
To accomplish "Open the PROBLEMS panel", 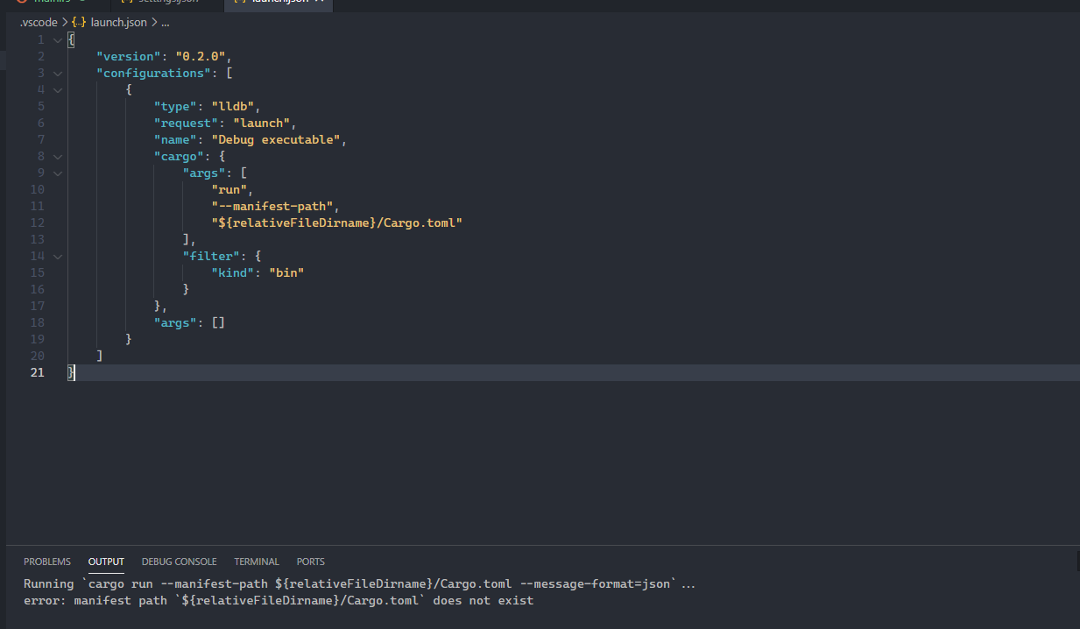I will coord(47,561).
